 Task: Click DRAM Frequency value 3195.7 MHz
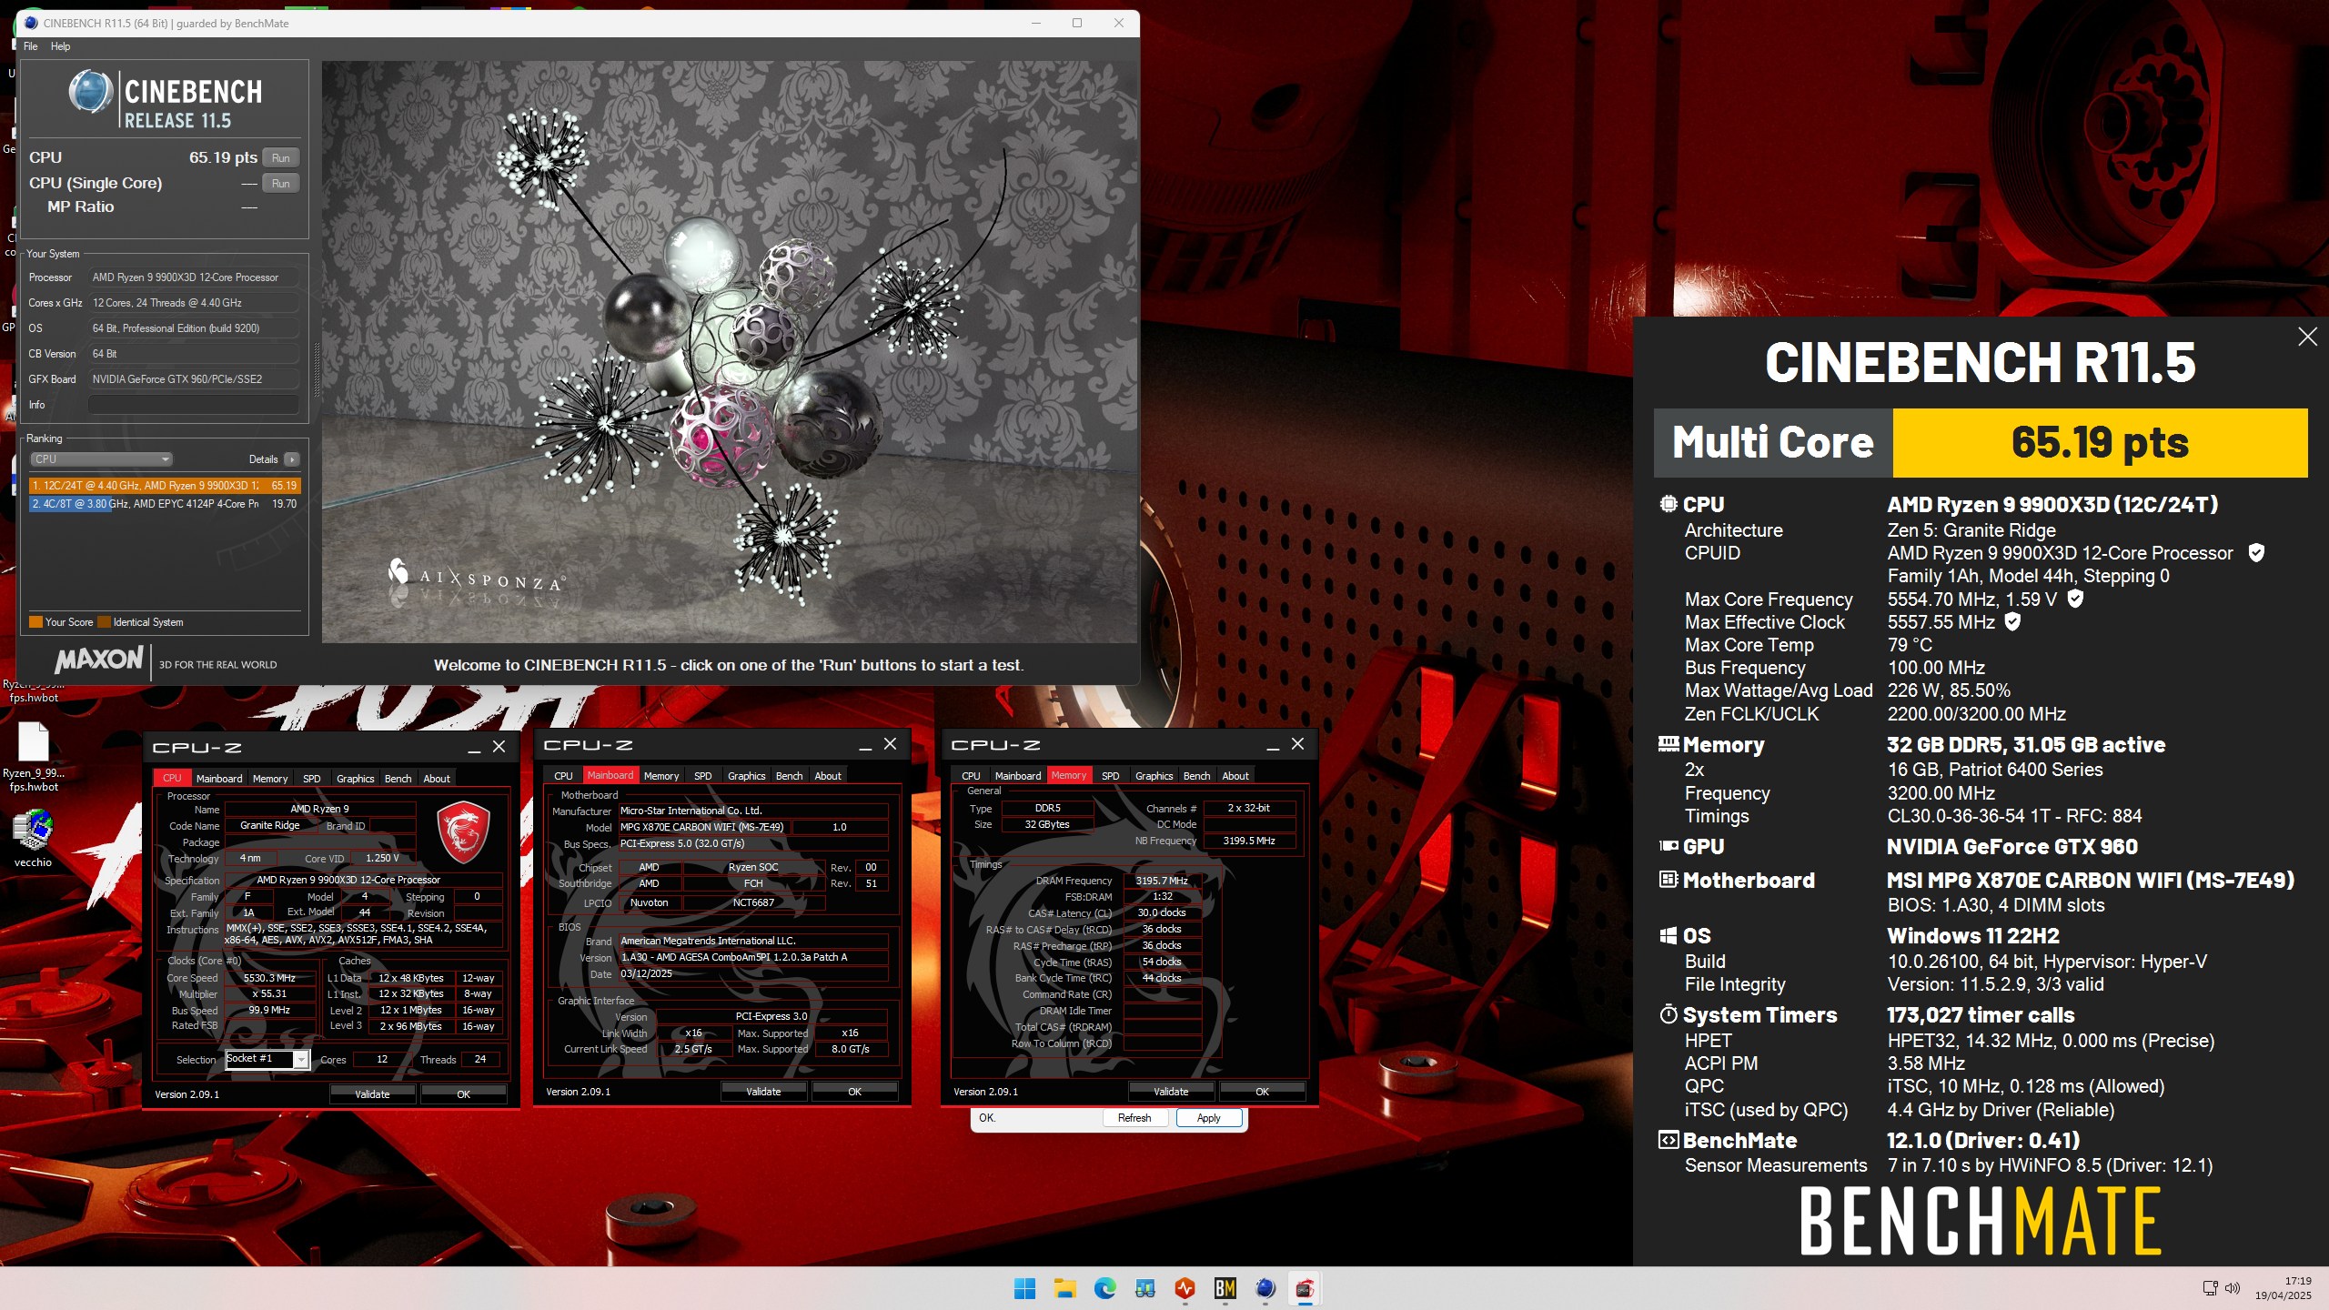click(x=1162, y=881)
